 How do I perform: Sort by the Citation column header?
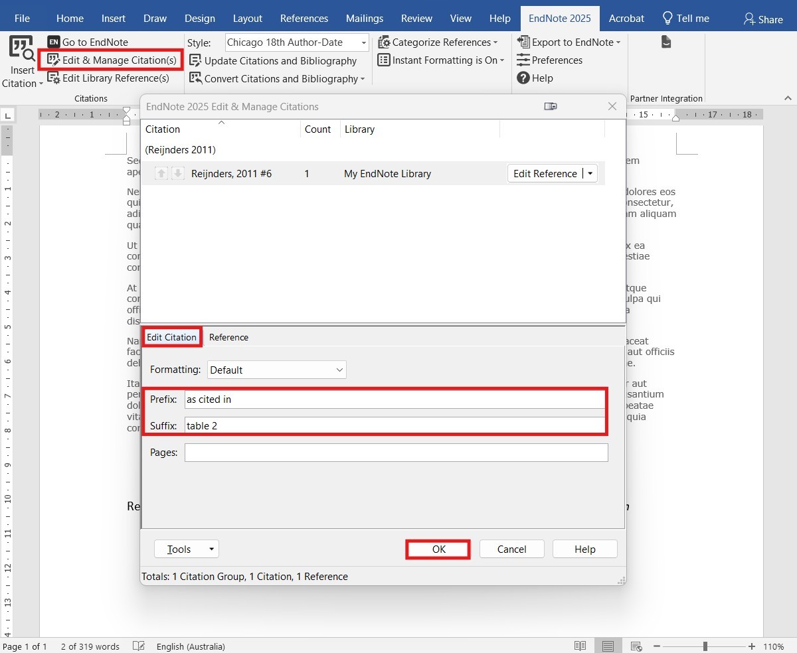pyautogui.click(x=221, y=129)
